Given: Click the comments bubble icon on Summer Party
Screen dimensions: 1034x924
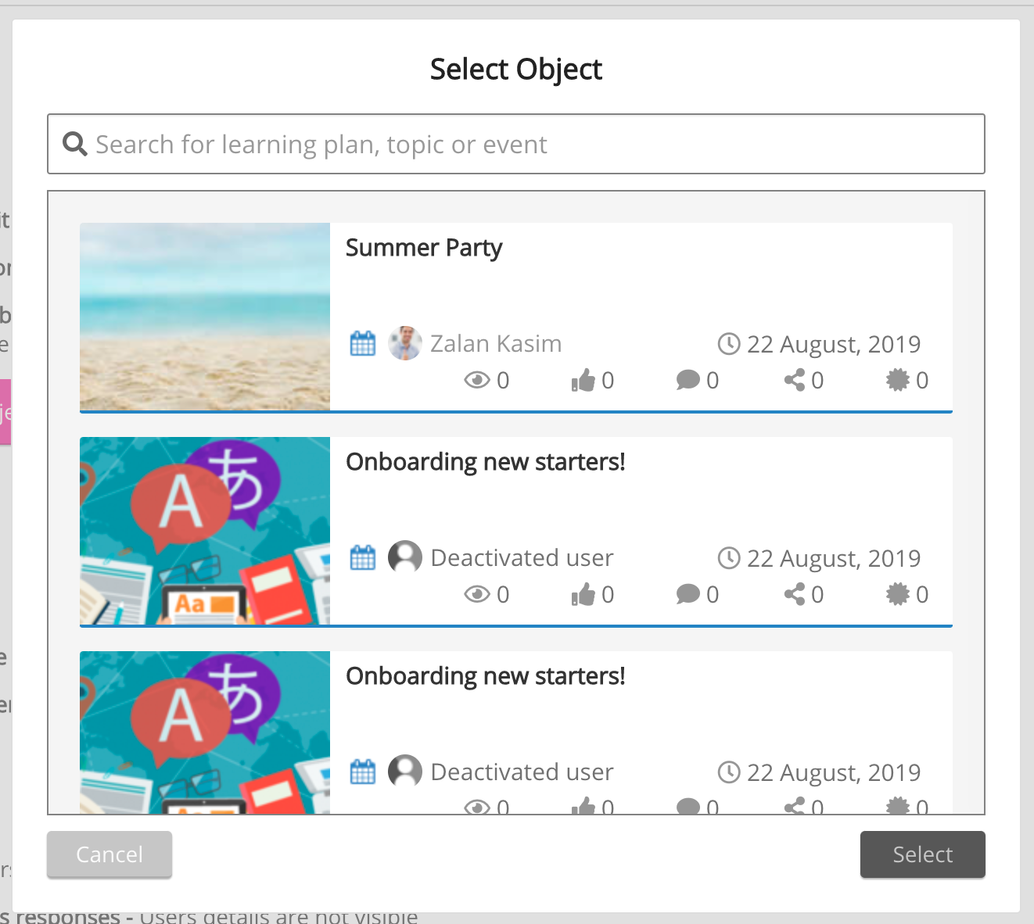Looking at the screenshot, I should point(688,381).
